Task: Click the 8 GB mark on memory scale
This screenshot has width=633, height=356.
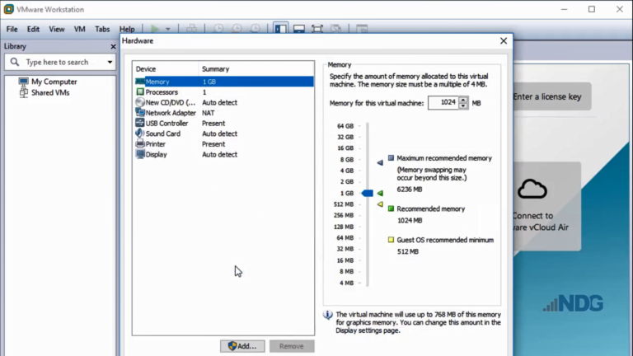Action: [347, 159]
